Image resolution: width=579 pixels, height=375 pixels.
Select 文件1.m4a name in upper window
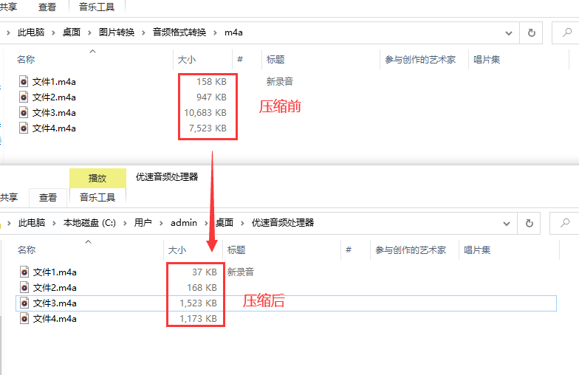pos(54,81)
